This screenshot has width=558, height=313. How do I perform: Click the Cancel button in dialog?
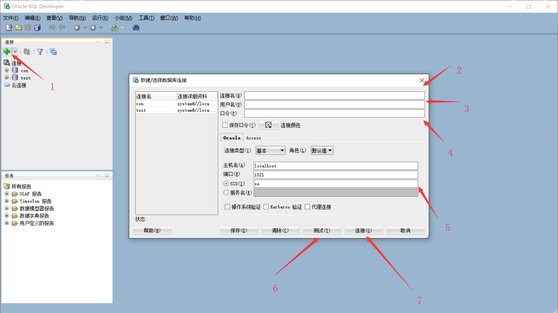pyautogui.click(x=405, y=230)
